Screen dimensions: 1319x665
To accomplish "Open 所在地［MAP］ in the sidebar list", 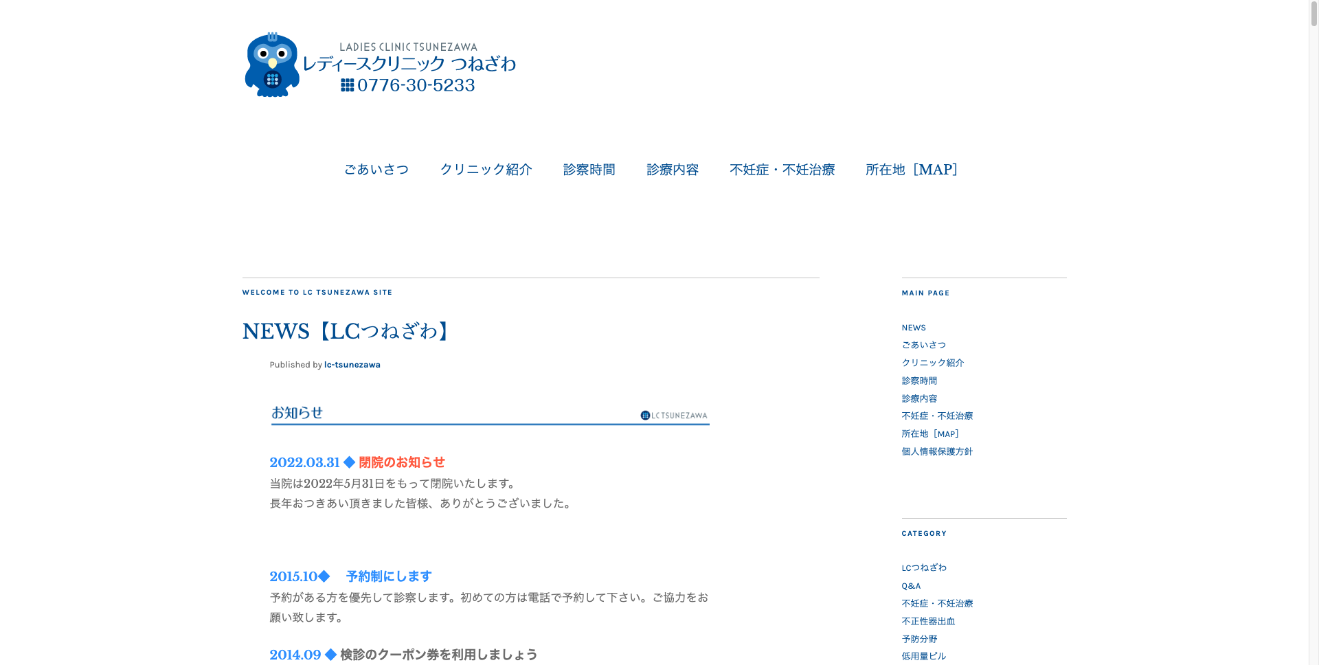I will point(931,433).
